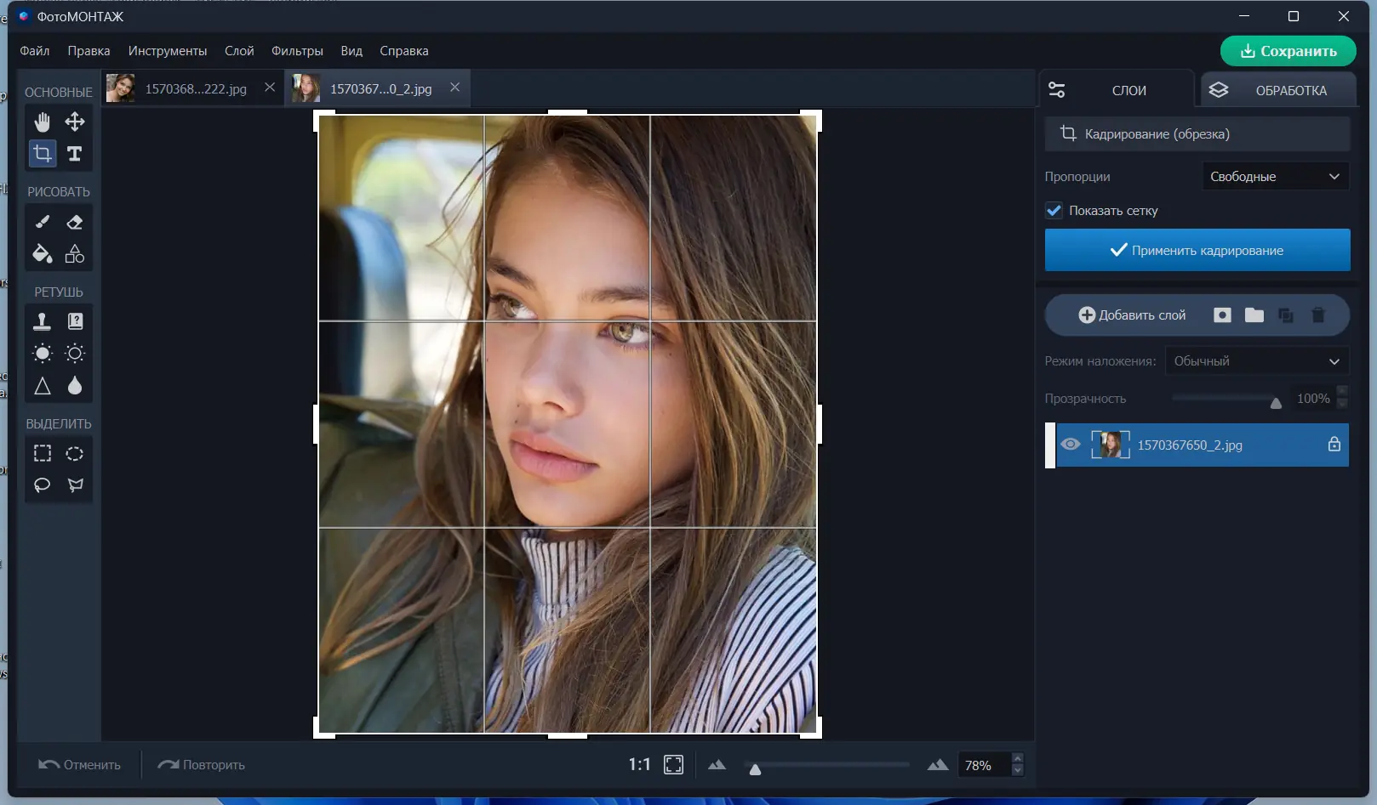Decrease zoom percentage with down arrow

[1018, 771]
